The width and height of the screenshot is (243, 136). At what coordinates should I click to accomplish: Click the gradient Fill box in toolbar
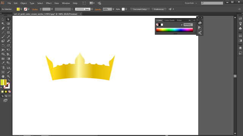(3, 82)
